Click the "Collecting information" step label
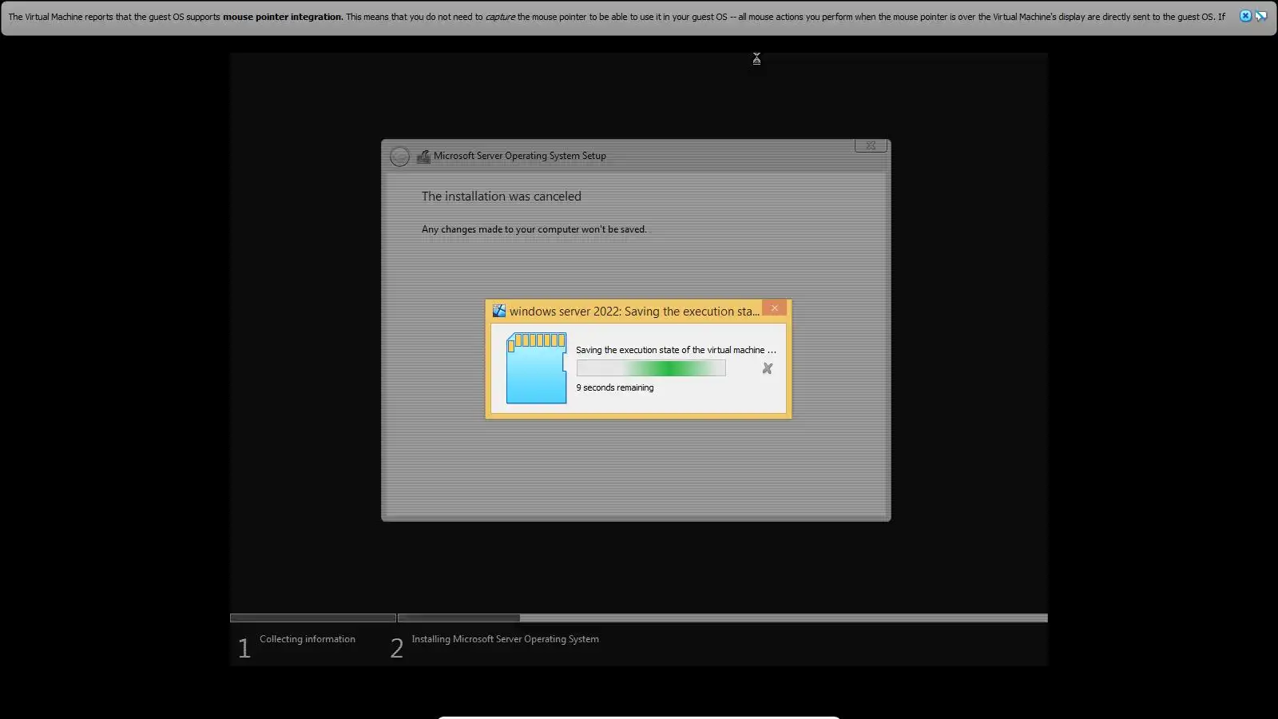The height and width of the screenshot is (719, 1278). pos(308,639)
